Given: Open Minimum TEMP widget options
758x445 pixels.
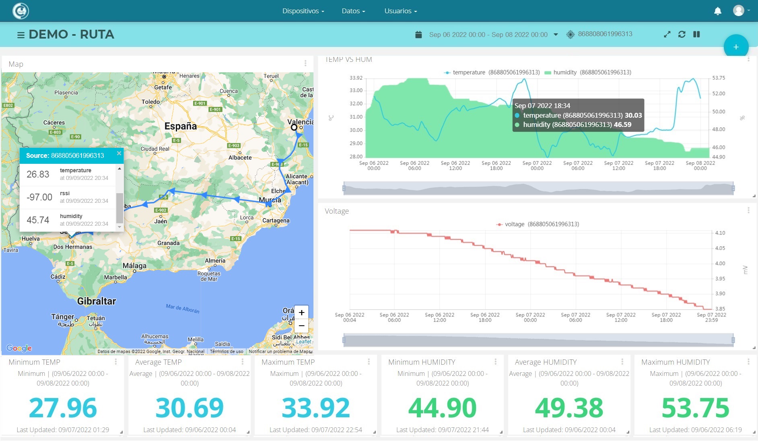Looking at the screenshot, I should coord(116,361).
